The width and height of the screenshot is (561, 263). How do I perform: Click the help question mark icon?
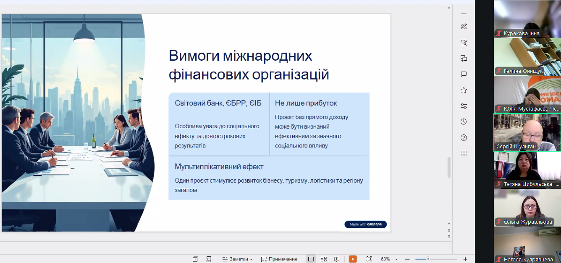(464, 138)
